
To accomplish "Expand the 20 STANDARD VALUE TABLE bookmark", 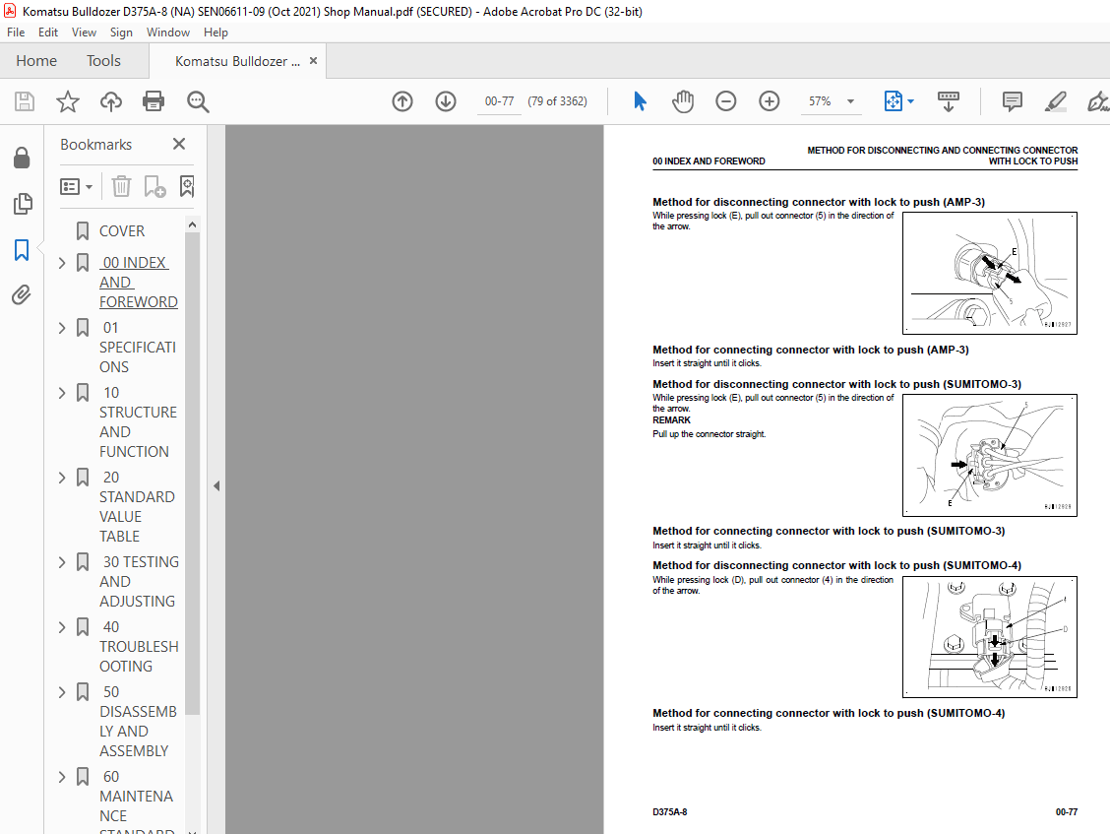I will 62,478.
